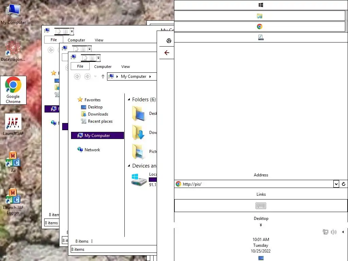
Task: Click the Show Desktop icon below the date
Action: [261, 258]
